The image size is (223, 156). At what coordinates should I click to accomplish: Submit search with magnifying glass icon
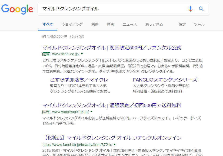(x=201, y=9)
